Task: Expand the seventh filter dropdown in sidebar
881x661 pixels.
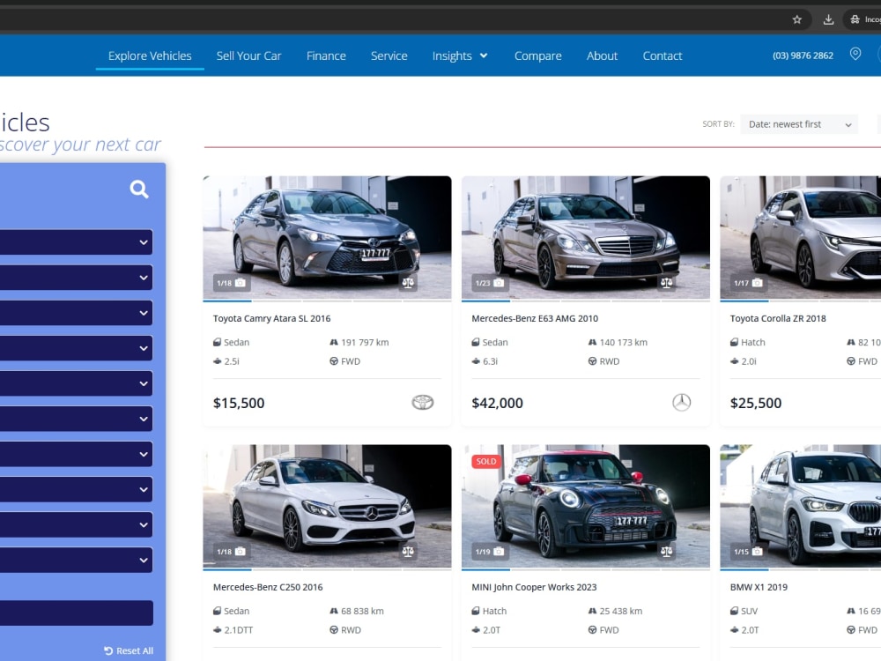Action: tap(76, 454)
